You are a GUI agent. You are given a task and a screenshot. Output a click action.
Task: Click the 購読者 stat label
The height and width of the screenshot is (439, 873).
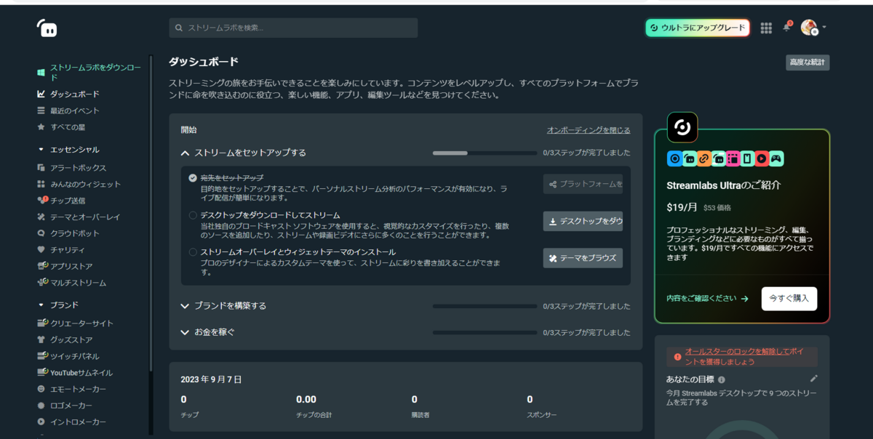tap(420, 415)
